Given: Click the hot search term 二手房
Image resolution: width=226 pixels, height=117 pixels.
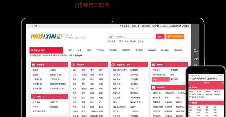Looking at the screenshot, I should pyautogui.click(x=120, y=42).
